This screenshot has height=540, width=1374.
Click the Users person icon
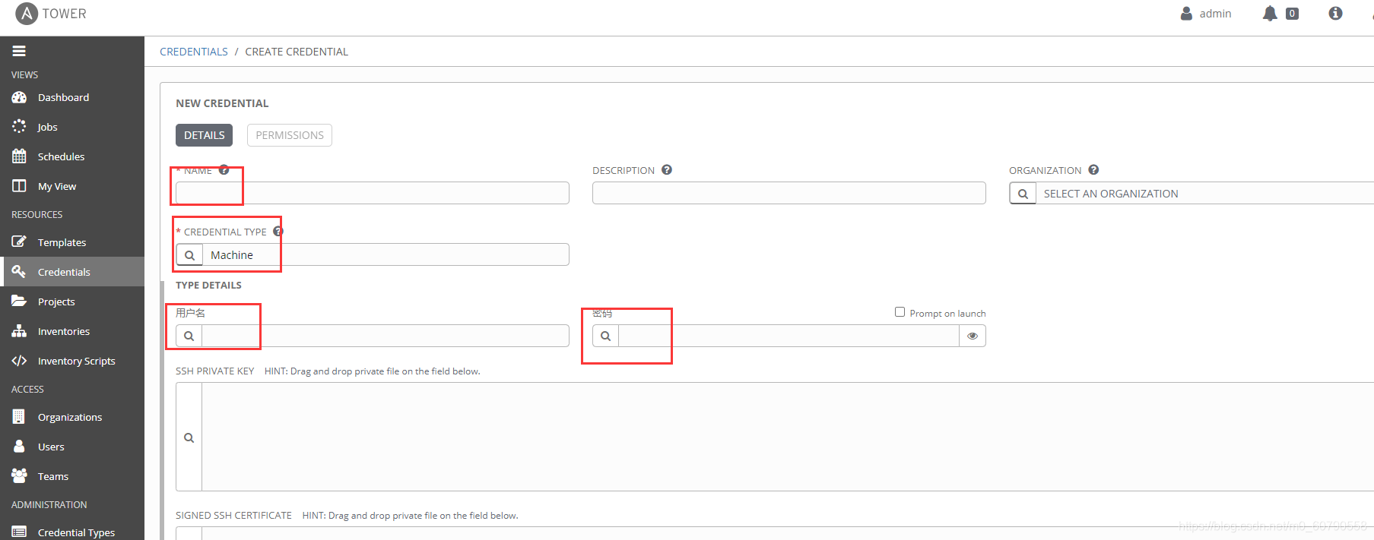point(19,446)
